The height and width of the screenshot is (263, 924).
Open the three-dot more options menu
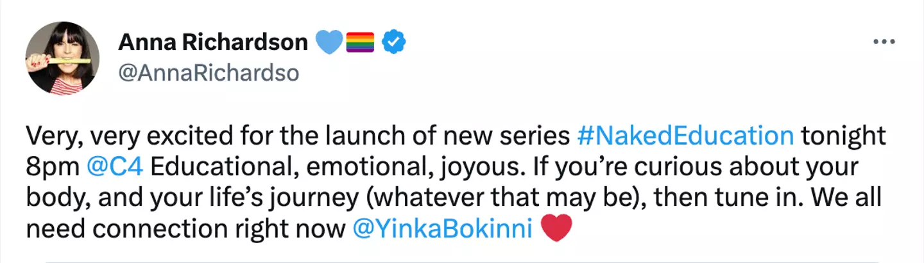pos(884,42)
